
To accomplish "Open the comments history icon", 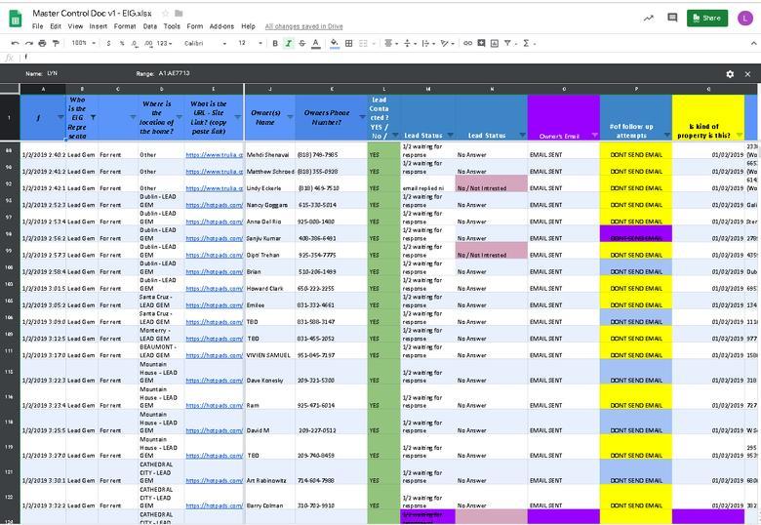I will [x=672, y=18].
